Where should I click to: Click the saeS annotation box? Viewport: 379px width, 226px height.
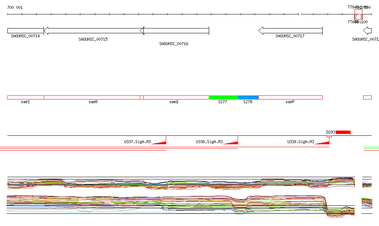26,97
